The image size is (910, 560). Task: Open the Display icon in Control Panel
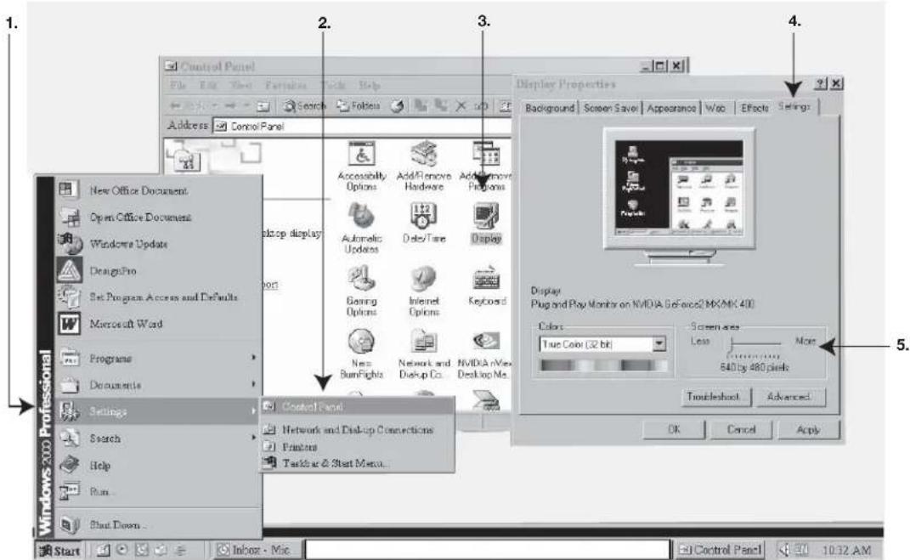coord(486,223)
